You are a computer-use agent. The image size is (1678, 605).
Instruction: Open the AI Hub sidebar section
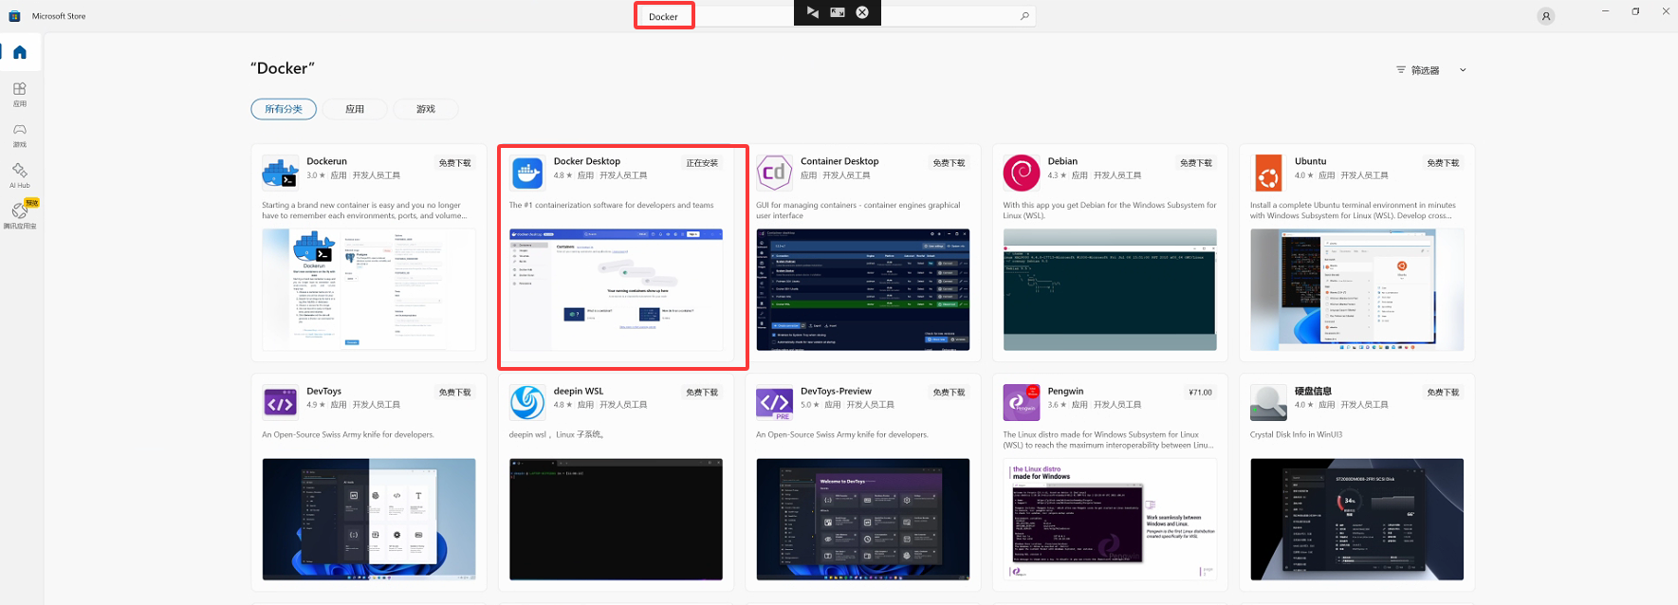[20, 174]
